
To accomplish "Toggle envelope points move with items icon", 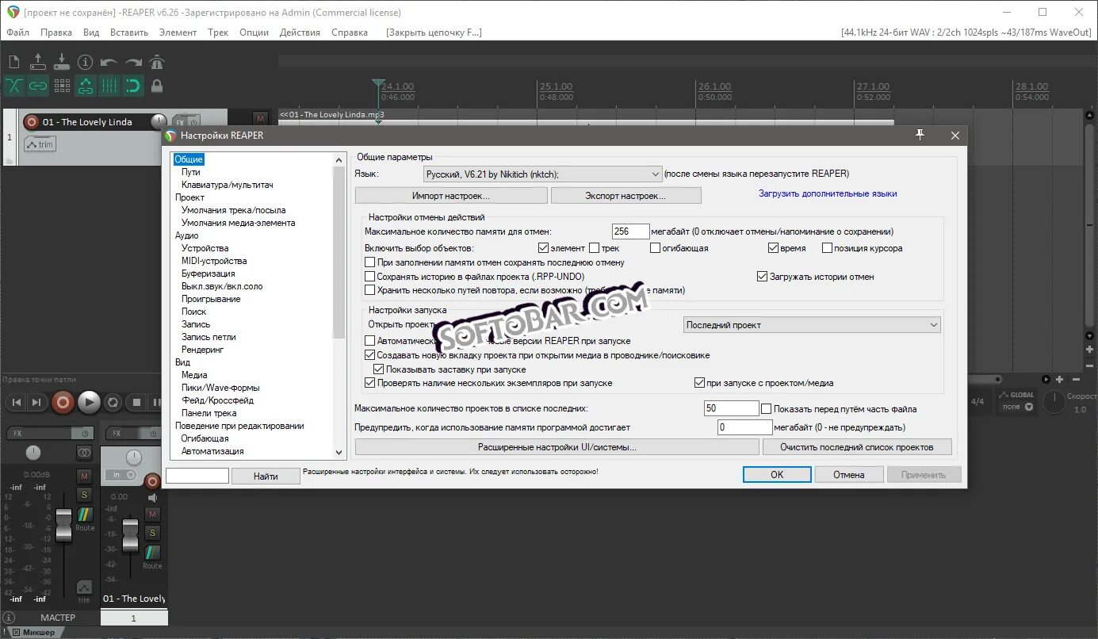I will tap(86, 86).
